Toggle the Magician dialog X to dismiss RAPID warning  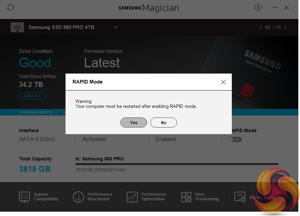tap(223, 82)
